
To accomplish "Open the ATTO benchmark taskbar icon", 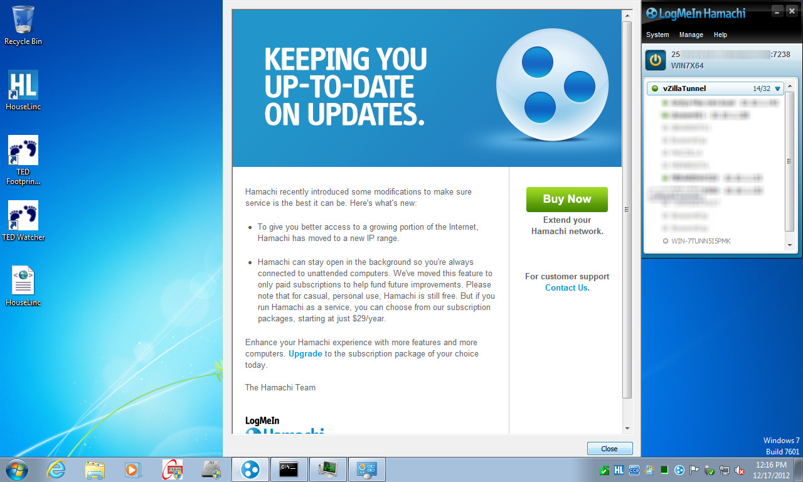I will (173, 469).
